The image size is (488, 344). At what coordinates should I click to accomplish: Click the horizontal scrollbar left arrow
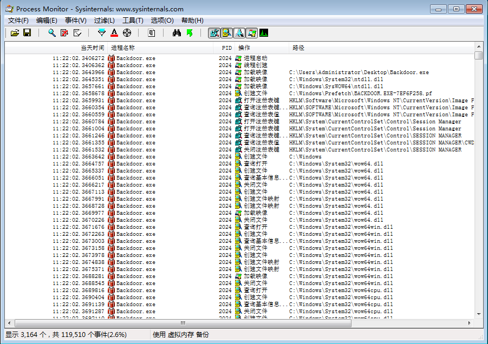[x=9, y=323]
